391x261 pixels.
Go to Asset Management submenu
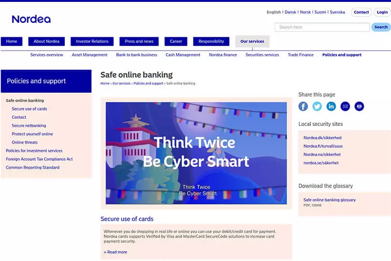click(x=90, y=55)
